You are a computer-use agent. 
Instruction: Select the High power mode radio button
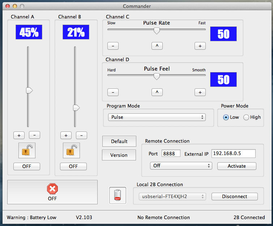246,117
